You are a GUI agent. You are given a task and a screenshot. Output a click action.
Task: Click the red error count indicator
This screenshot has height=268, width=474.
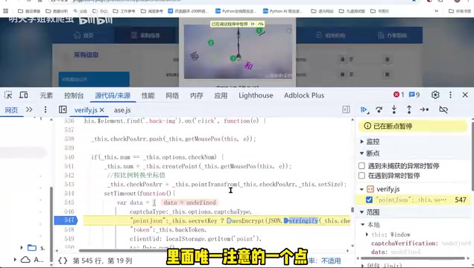399,95
